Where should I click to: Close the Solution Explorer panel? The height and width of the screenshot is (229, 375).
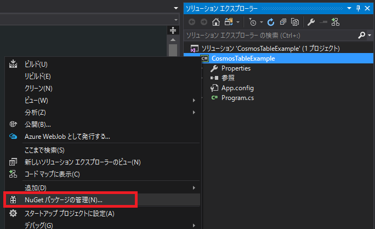coord(367,9)
